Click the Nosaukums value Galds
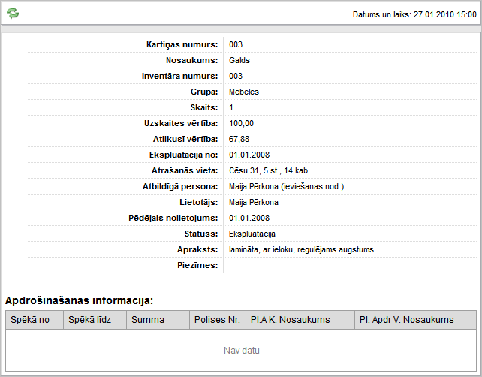 point(239,60)
